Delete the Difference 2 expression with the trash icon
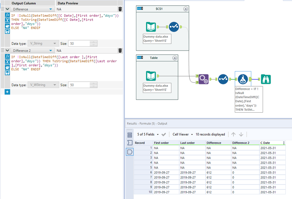This screenshot has height=199, width=292. [x=120, y=51]
